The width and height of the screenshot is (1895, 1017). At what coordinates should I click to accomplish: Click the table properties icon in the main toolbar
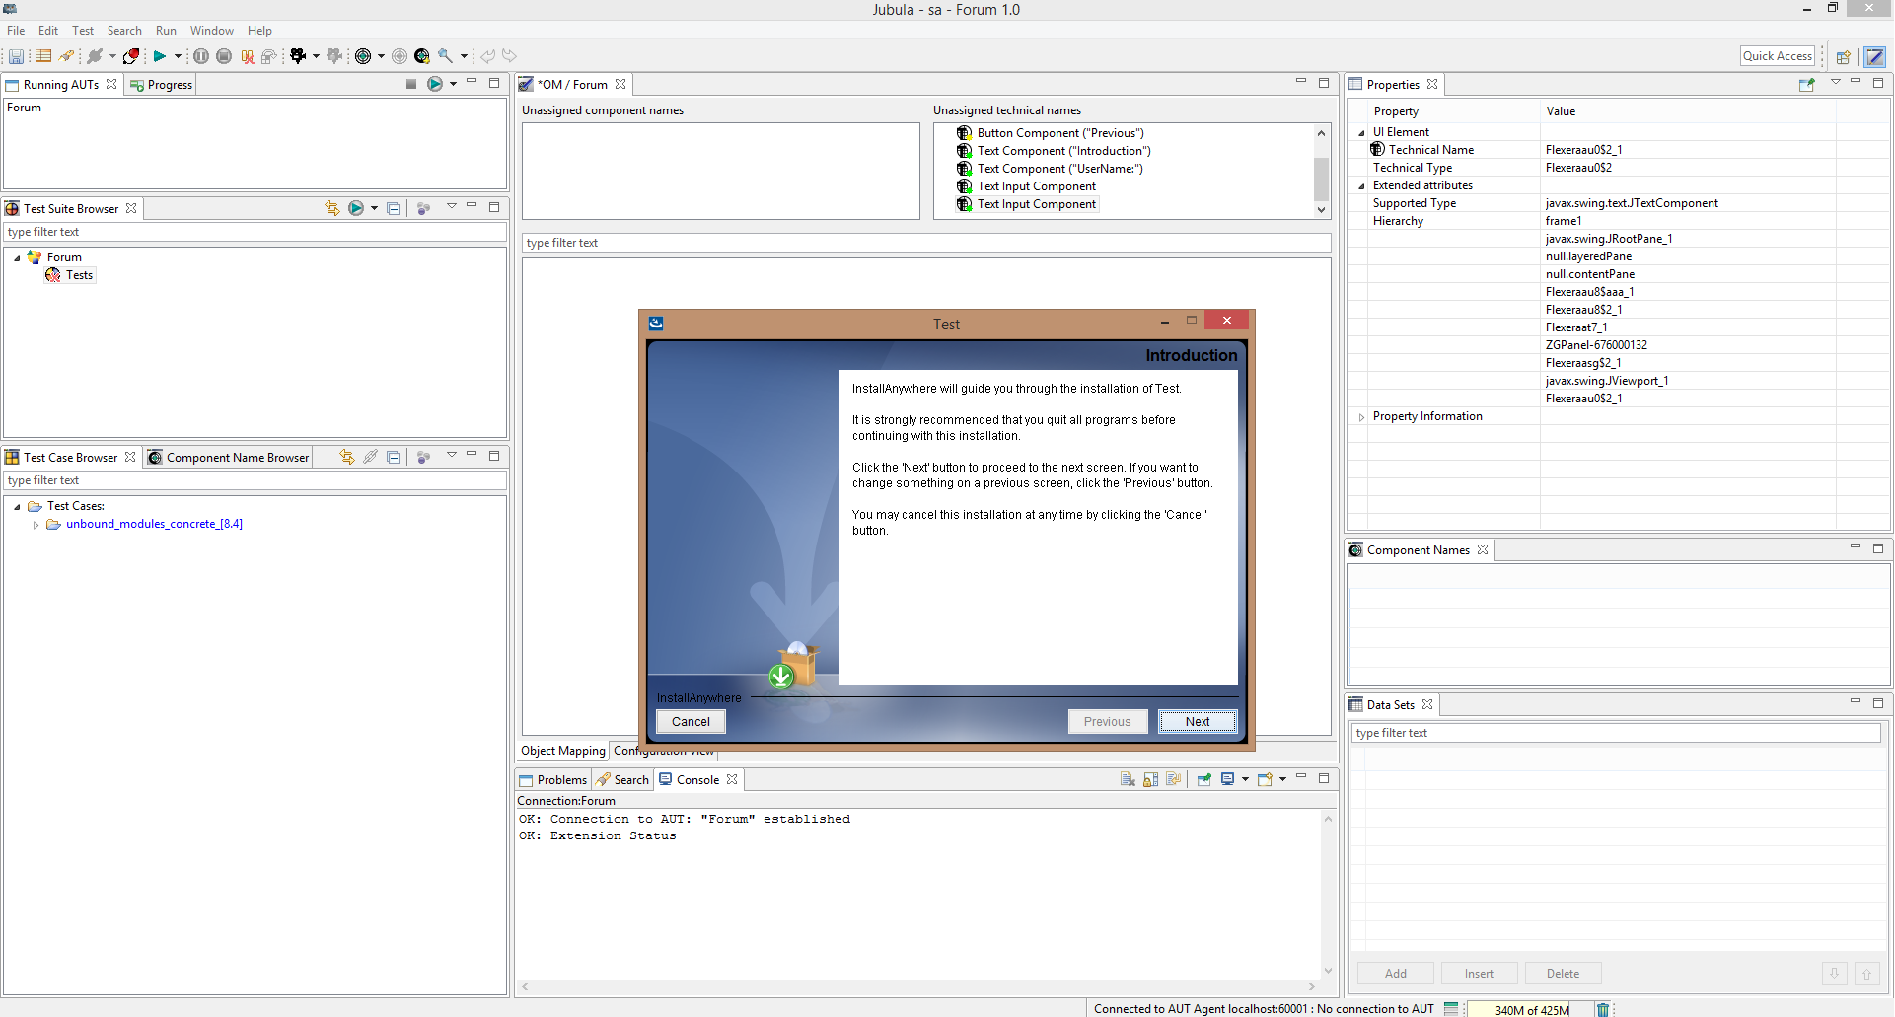point(43,56)
